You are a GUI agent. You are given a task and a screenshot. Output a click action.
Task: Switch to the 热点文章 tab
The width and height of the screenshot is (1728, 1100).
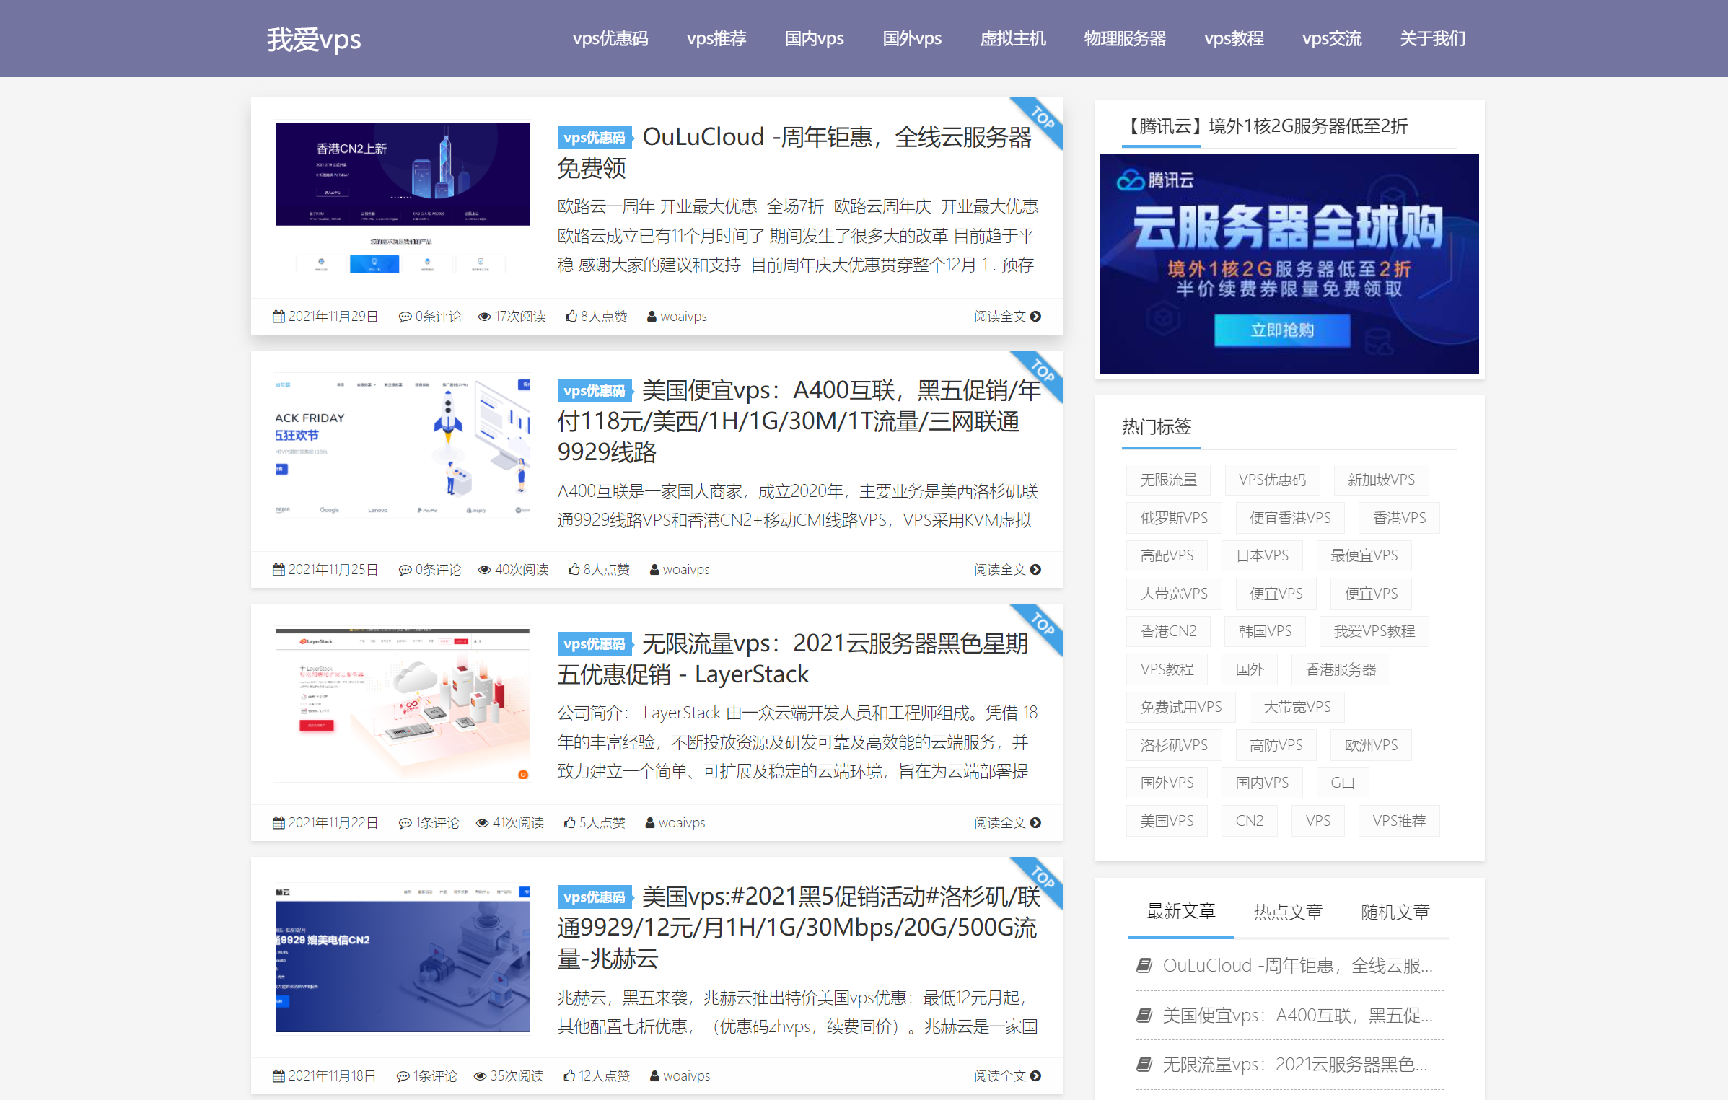click(x=1287, y=912)
